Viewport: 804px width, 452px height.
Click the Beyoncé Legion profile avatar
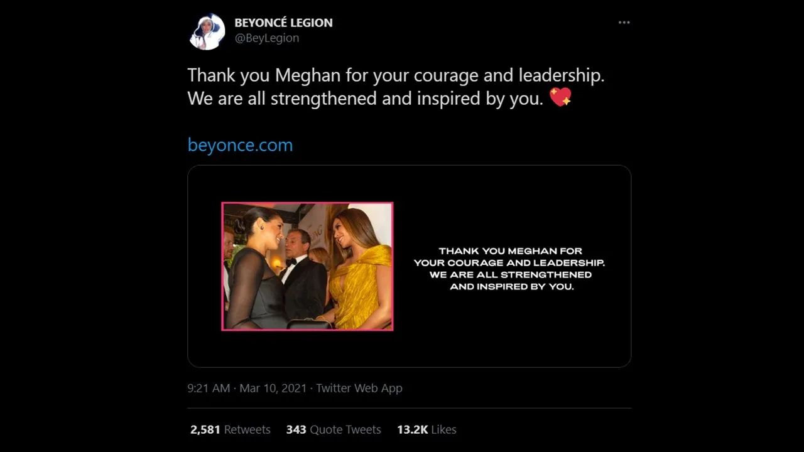(x=207, y=31)
